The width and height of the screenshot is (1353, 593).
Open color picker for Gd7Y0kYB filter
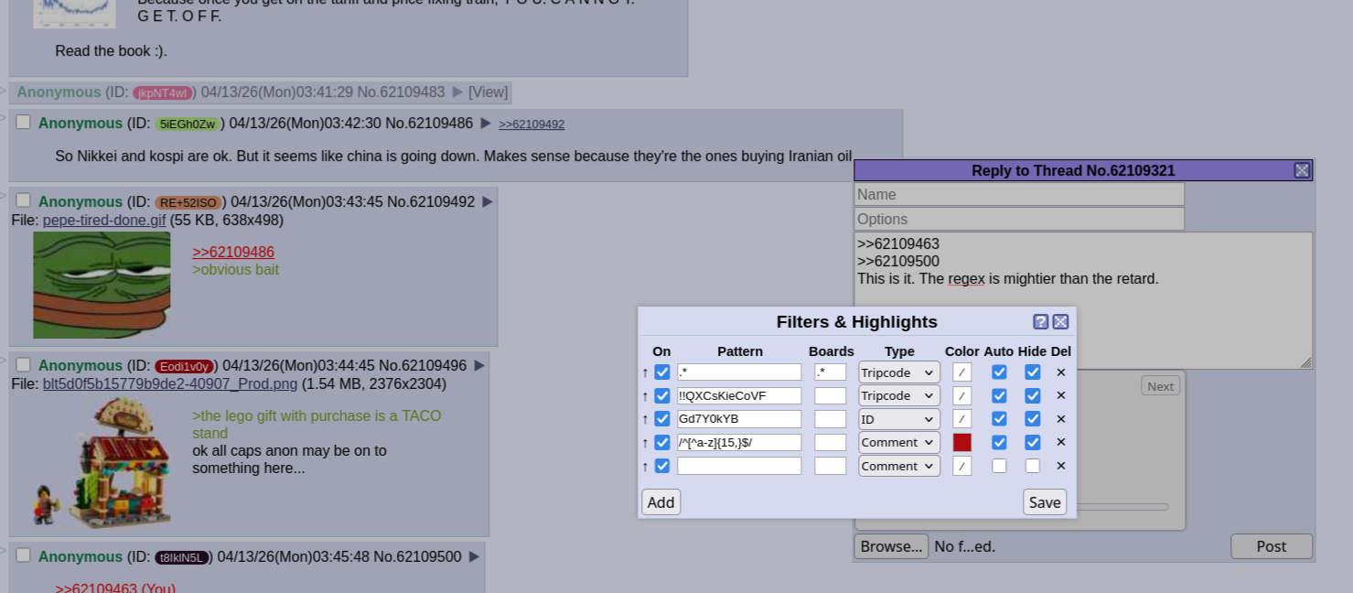point(962,419)
